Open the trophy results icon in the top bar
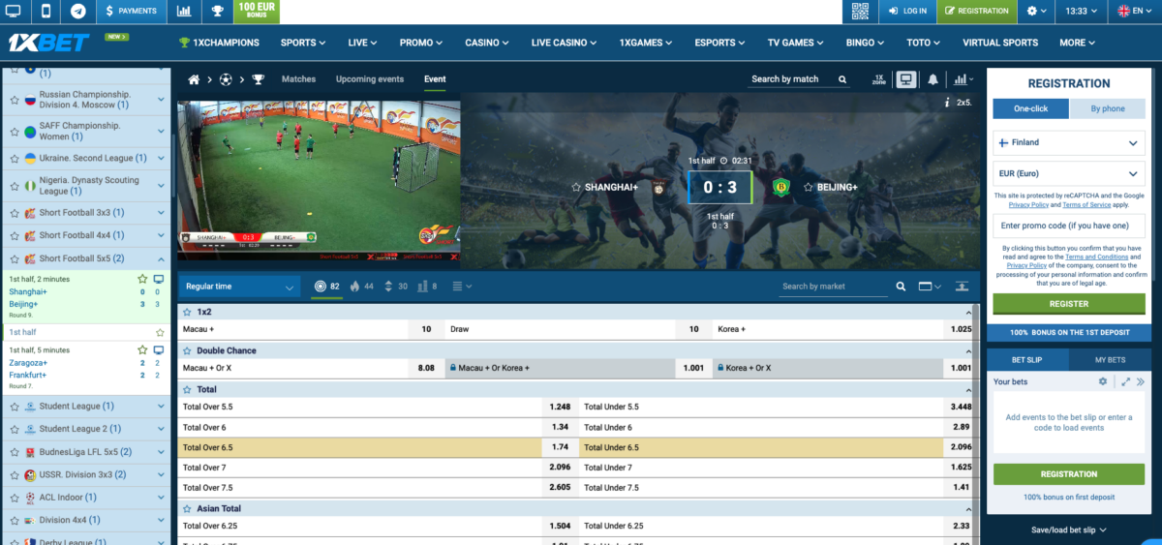 (x=217, y=12)
